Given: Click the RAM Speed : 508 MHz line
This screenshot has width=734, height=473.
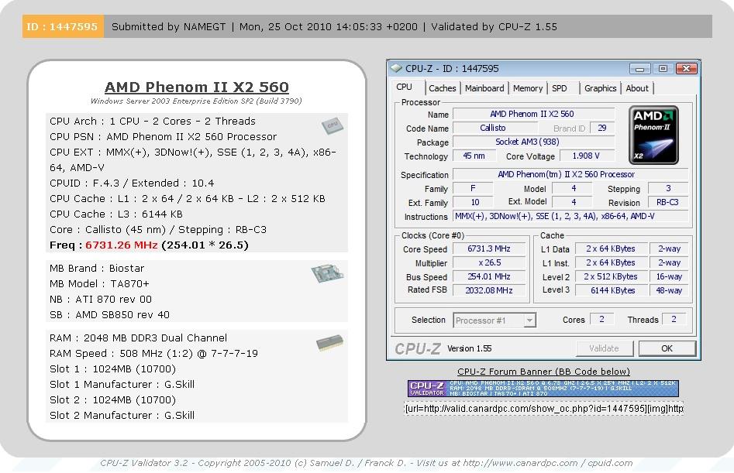Looking at the screenshot, I should point(153,353).
